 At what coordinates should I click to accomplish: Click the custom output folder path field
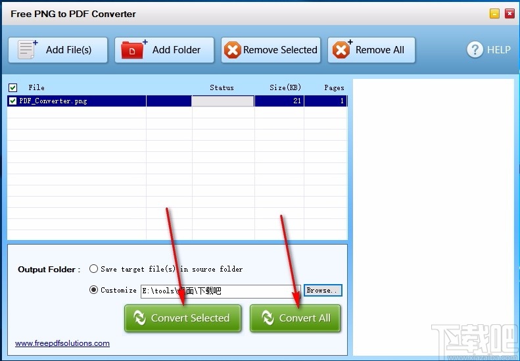pos(220,291)
